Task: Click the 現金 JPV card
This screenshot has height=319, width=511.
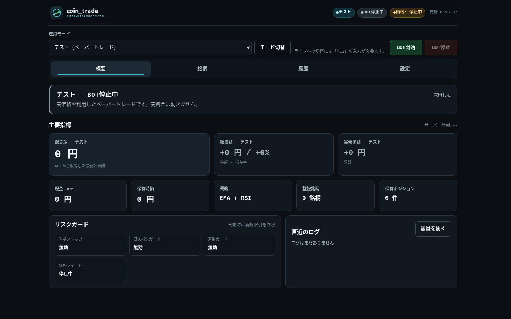Action: click(x=88, y=196)
